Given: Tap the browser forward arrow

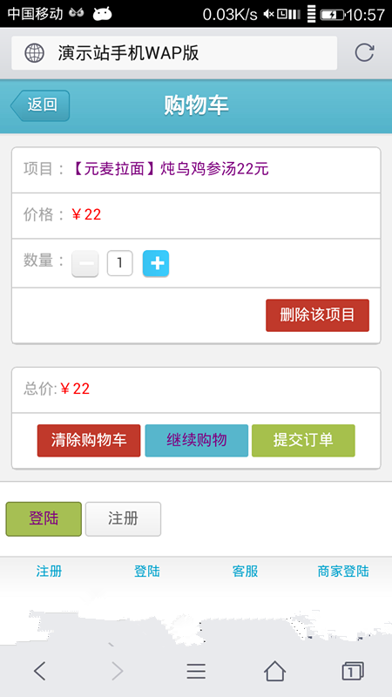Looking at the screenshot, I should [118, 671].
